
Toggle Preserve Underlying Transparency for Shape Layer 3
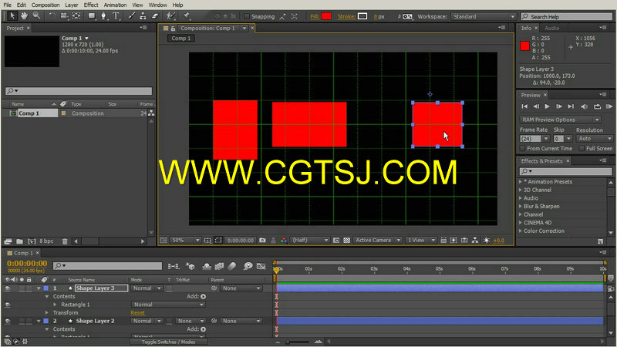coord(169,288)
